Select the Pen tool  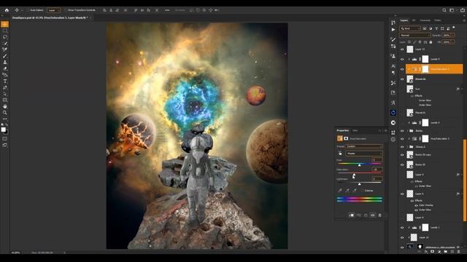tap(5, 87)
